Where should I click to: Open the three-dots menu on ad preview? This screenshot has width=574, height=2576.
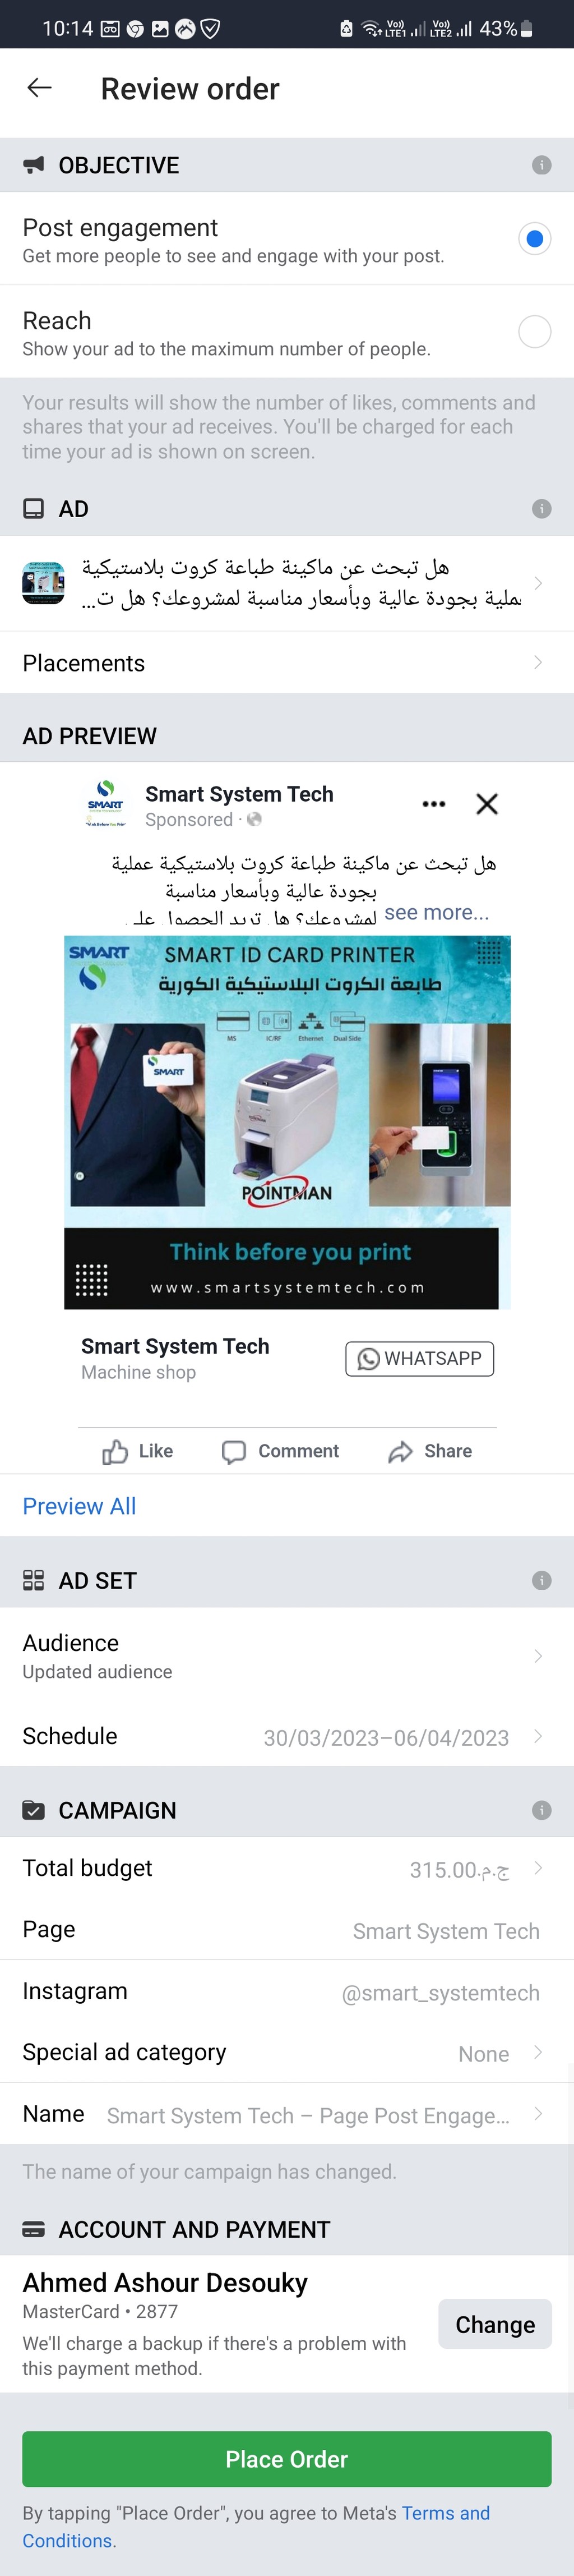pyautogui.click(x=433, y=804)
